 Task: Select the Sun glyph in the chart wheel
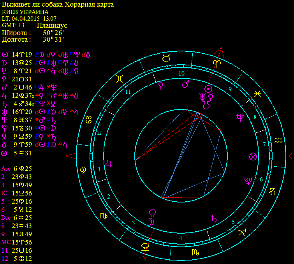208,89
